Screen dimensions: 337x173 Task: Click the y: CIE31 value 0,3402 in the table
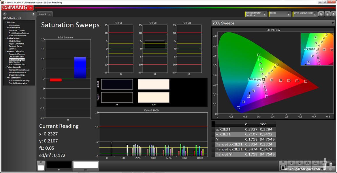pyautogui.click(x=266, y=134)
